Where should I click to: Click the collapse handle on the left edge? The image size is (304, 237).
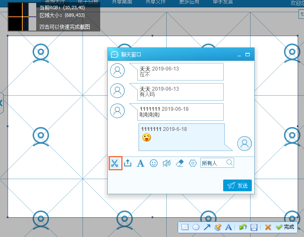pos(2,103)
